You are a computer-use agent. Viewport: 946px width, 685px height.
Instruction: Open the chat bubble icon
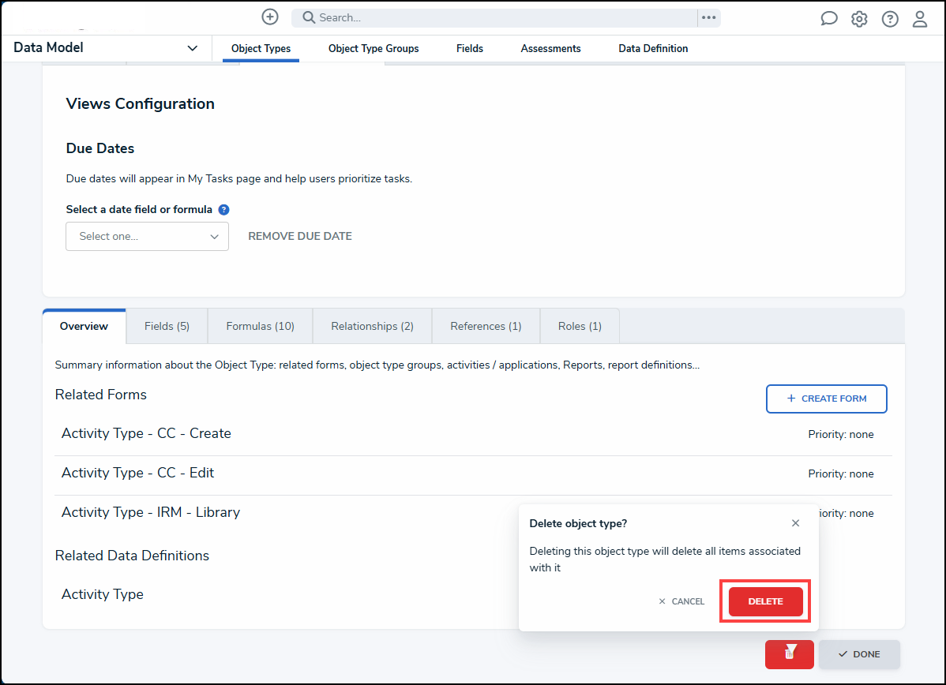tap(829, 19)
